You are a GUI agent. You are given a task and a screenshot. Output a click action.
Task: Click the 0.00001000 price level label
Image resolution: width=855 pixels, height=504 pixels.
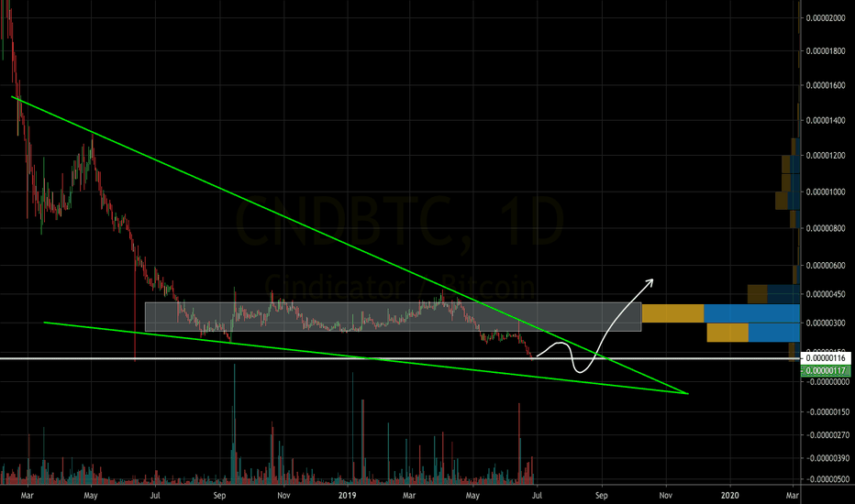(x=826, y=192)
